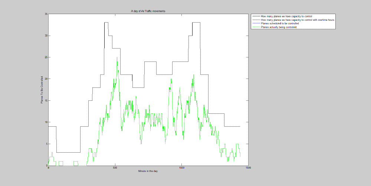Viewport: 371px width, 186px height.
Task: Click the y-axis tick label '20'
Action: tap(46, 79)
